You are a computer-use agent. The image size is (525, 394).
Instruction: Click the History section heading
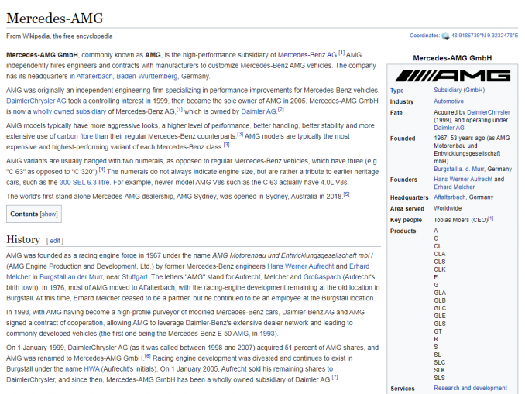(23, 240)
